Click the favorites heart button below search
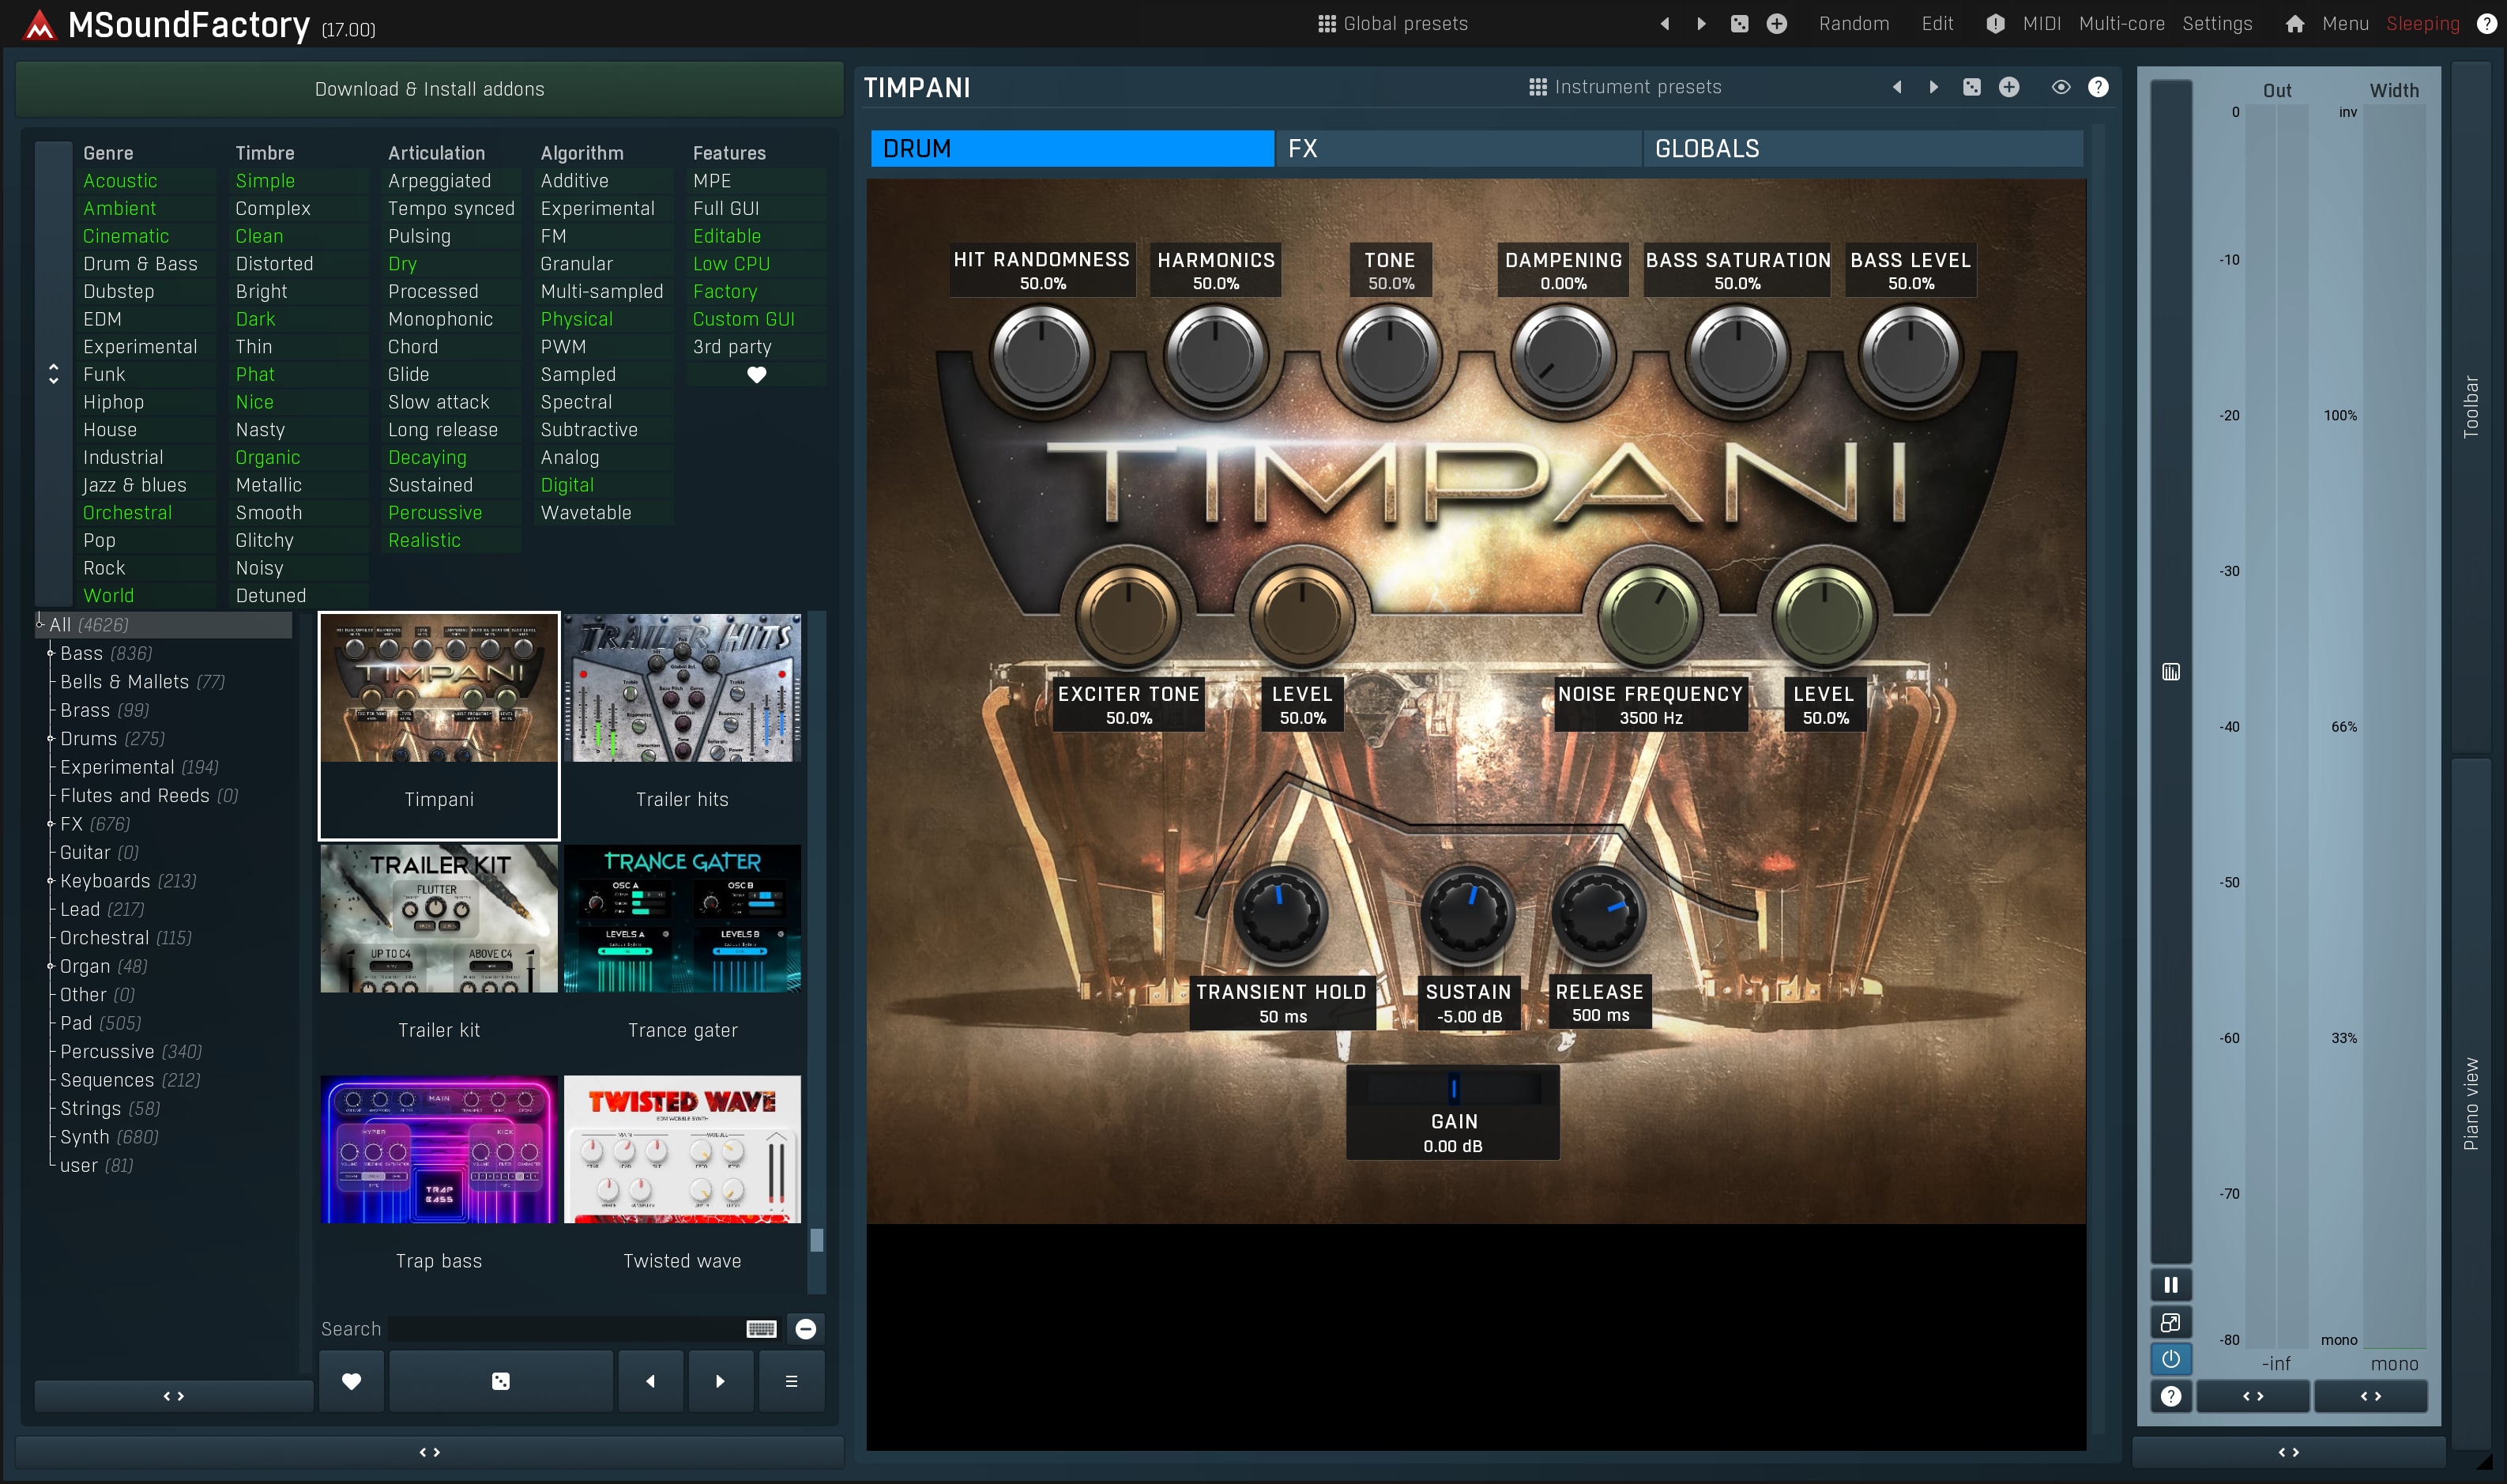The image size is (2507, 1484). click(351, 1381)
